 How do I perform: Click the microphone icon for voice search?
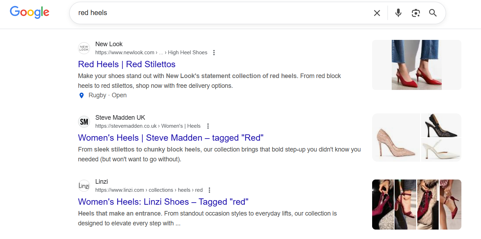pos(398,13)
